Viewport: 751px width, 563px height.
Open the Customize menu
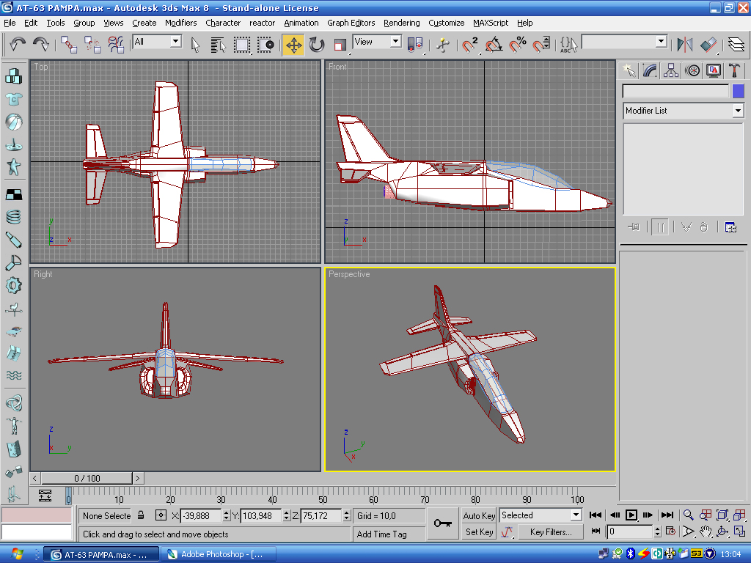(x=446, y=23)
